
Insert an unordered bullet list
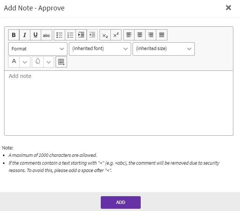[x=59, y=35]
